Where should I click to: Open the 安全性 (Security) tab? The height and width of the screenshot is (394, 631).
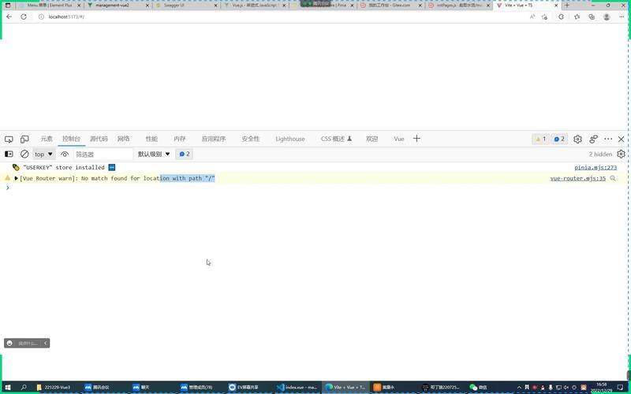click(x=250, y=139)
